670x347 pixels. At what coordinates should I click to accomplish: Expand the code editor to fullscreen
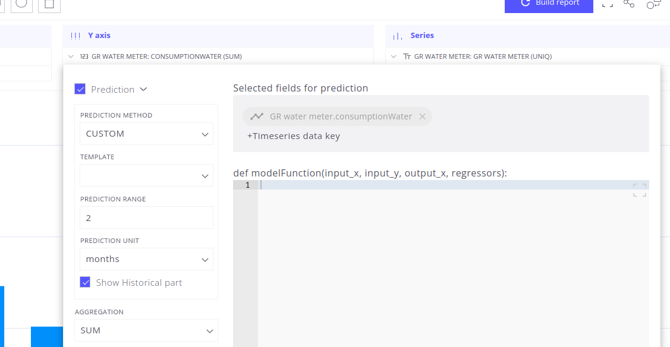pyautogui.click(x=639, y=190)
